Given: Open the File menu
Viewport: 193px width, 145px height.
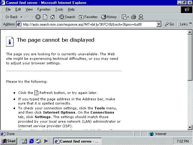Looking at the screenshot, I should tap(8, 9).
